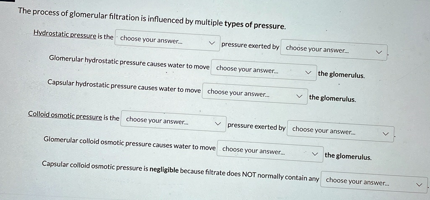Click chevron arrow beside 'Hydrostatic pressure is the'
The height and width of the screenshot is (200, 430).
click(x=212, y=43)
